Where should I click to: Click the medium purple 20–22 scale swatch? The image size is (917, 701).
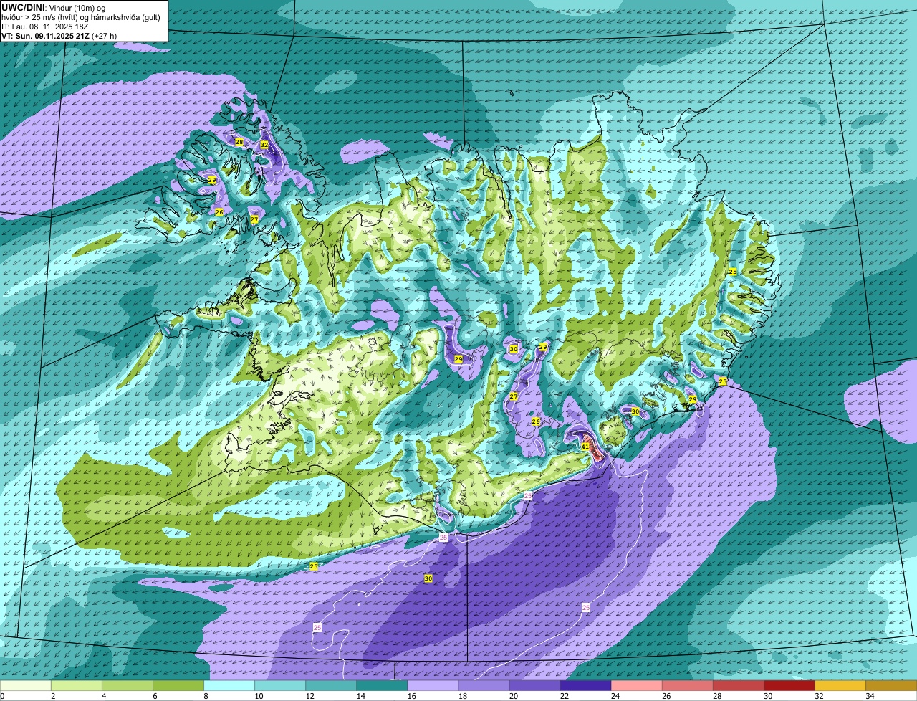pos(534,686)
